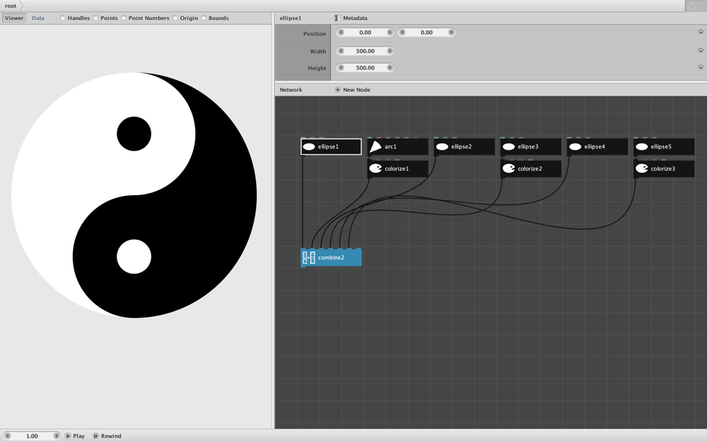Click the Play triangle icon
This screenshot has width=707, height=442.
pos(68,436)
